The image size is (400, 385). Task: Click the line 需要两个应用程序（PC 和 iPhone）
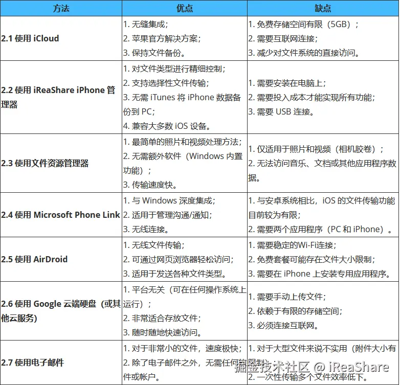coord(320,229)
